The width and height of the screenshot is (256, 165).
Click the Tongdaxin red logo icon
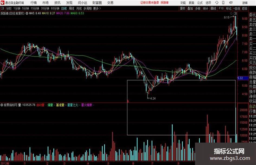tap(2, 3)
